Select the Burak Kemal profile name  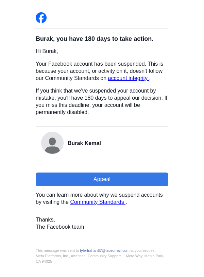pos(84,143)
